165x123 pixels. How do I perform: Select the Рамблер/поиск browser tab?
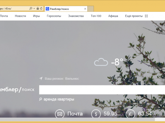(x=66, y=9)
